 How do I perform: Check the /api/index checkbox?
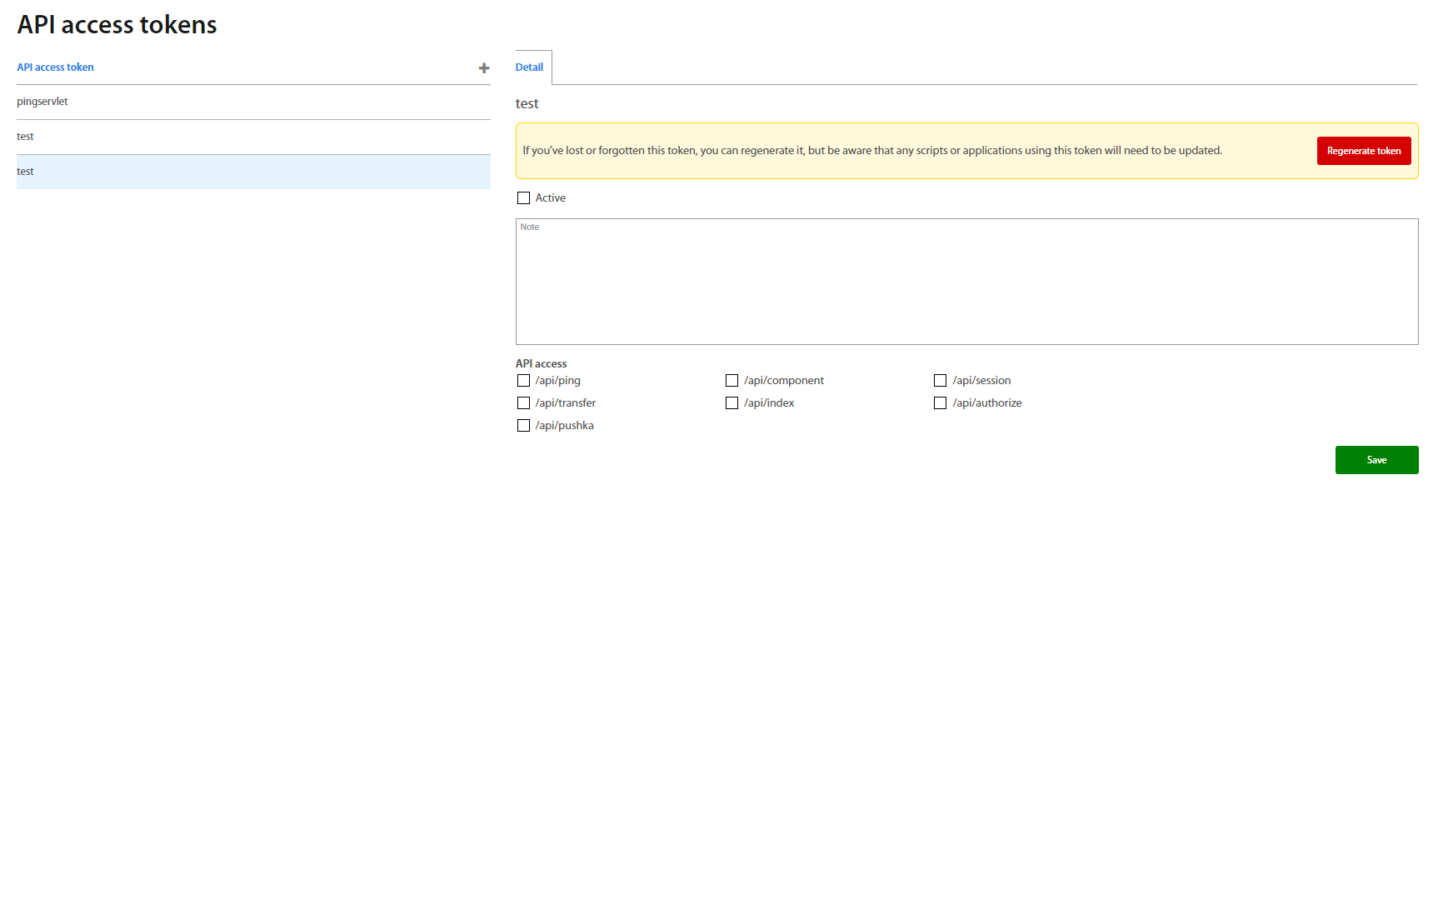731,403
